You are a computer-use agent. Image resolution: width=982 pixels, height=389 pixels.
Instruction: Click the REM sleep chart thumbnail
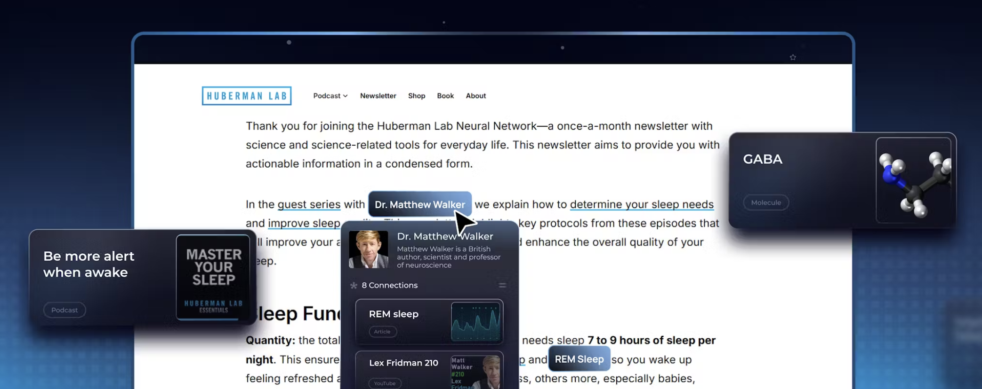pos(476,322)
